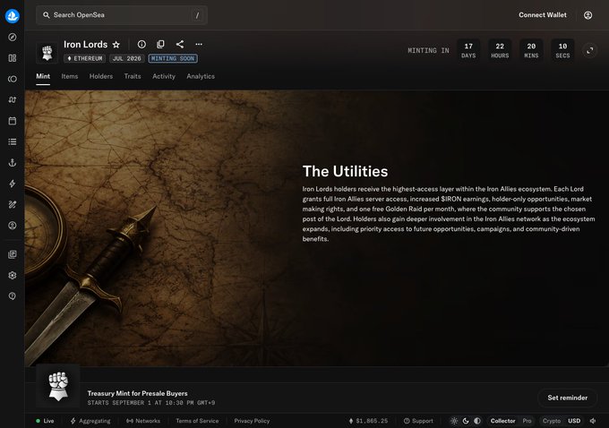Click 'Treasury Mint for Presale Buyers' title

coord(138,393)
